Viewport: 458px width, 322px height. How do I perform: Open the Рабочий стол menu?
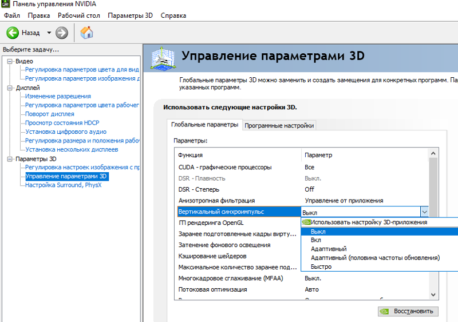point(79,15)
